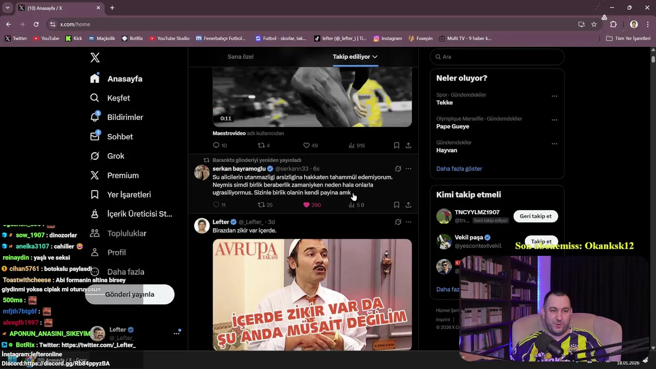Open Chrome extensions puzzle icon
The height and width of the screenshot is (369, 656).
(613, 24)
